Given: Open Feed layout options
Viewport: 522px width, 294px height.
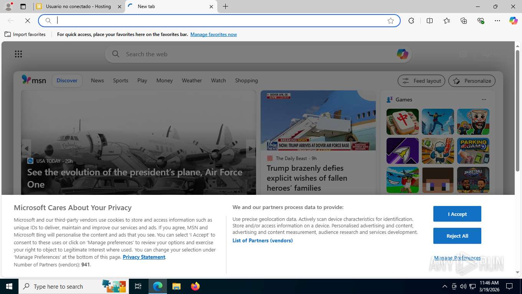Looking at the screenshot, I should (x=421, y=81).
